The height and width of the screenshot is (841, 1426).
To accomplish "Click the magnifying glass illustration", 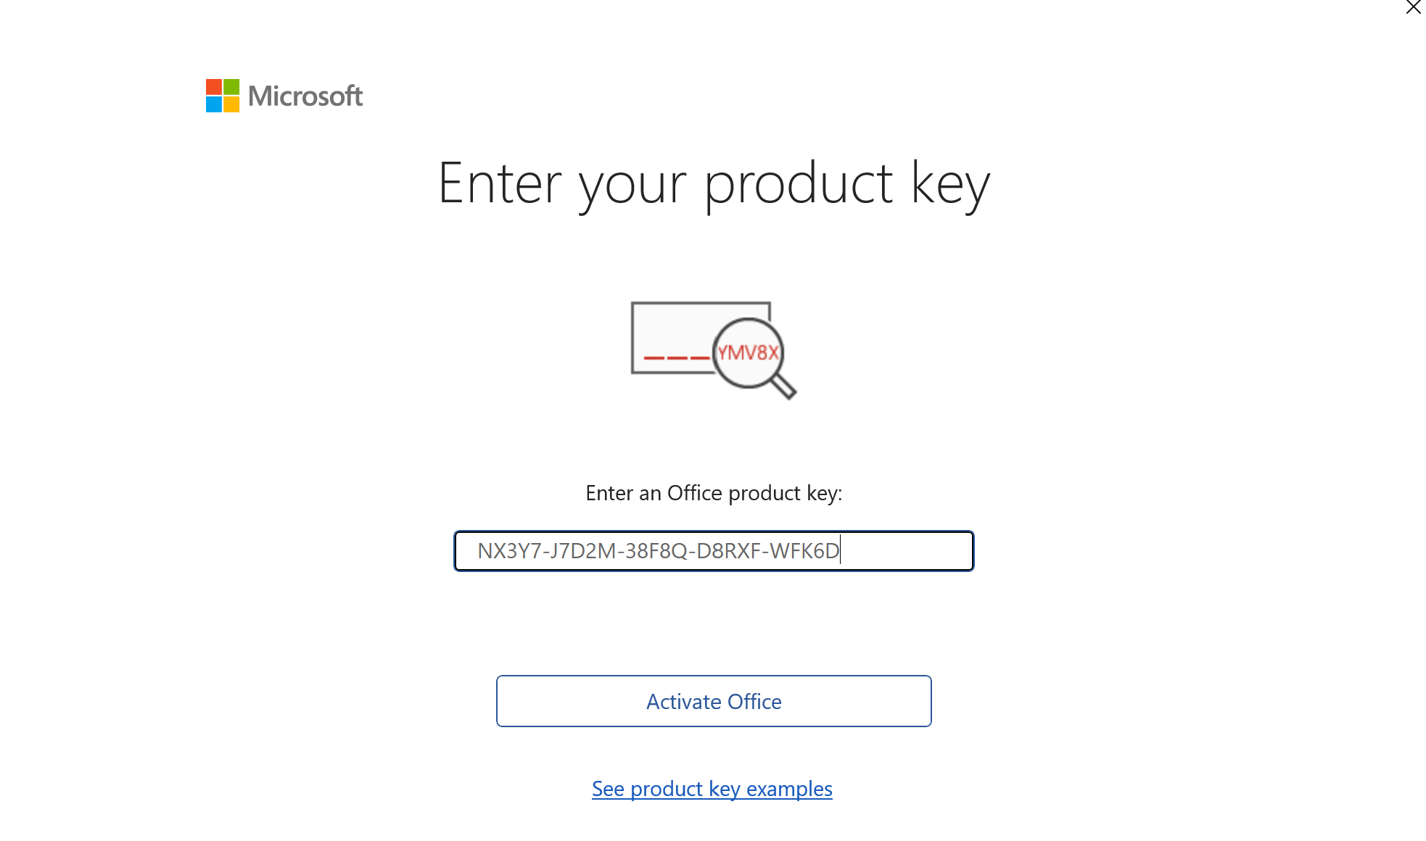I will click(x=753, y=357).
